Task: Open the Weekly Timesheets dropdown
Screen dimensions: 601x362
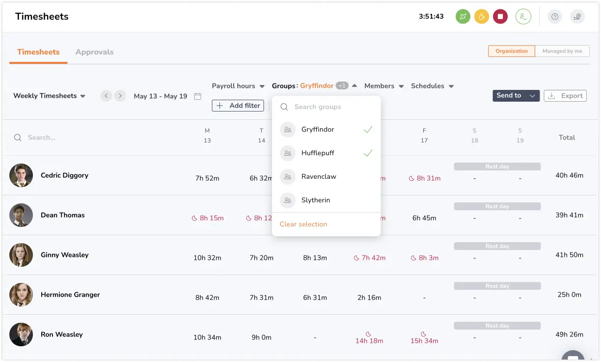Action: point(49,96)
